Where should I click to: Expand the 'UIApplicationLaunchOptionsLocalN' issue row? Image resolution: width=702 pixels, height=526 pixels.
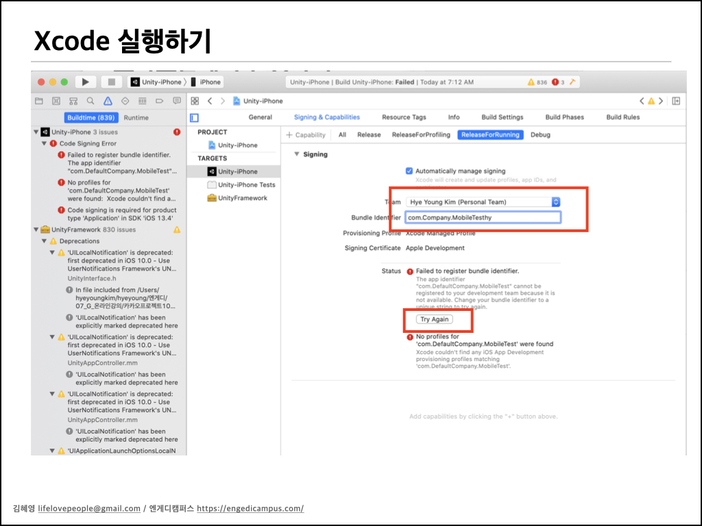tap(52, 451)
